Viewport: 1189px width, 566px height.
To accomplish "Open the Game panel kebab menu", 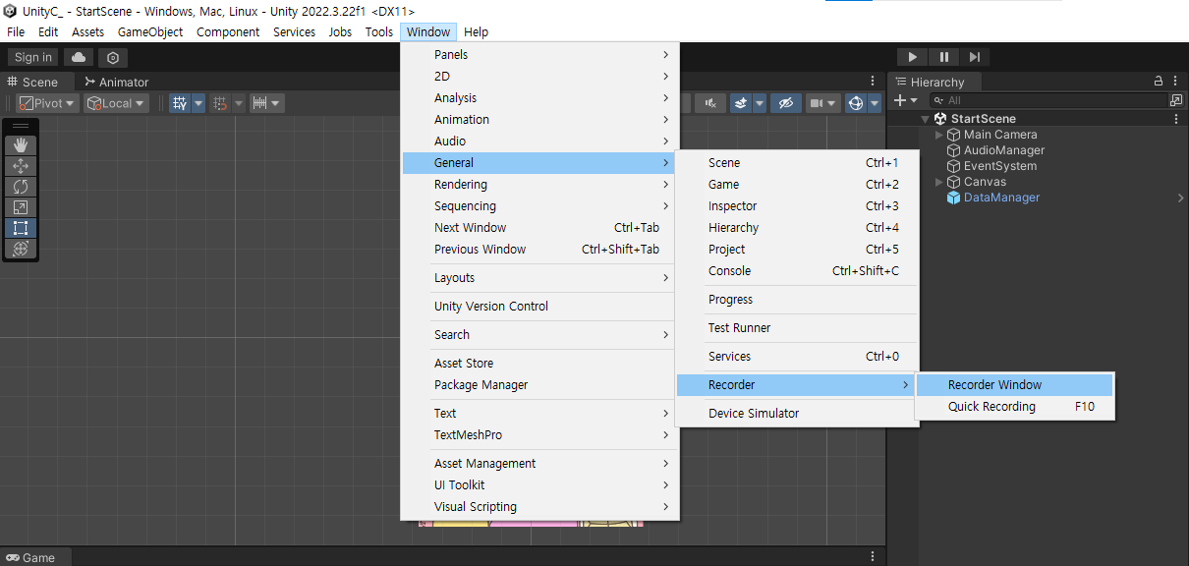I will click(x=873, y=557).
